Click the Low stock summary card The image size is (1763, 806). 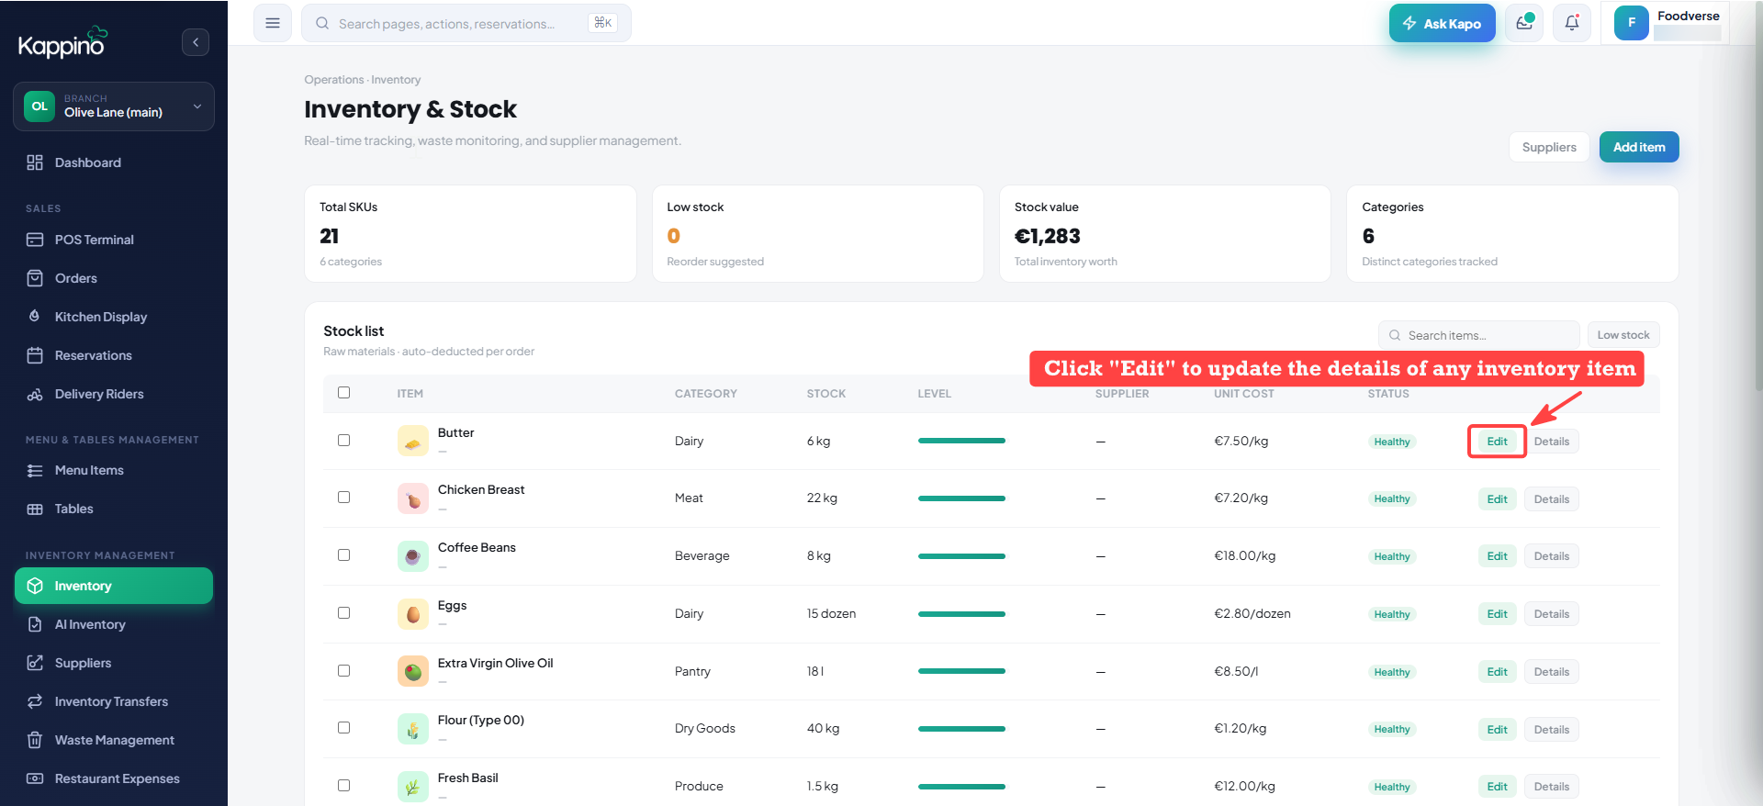click(817, 234)
